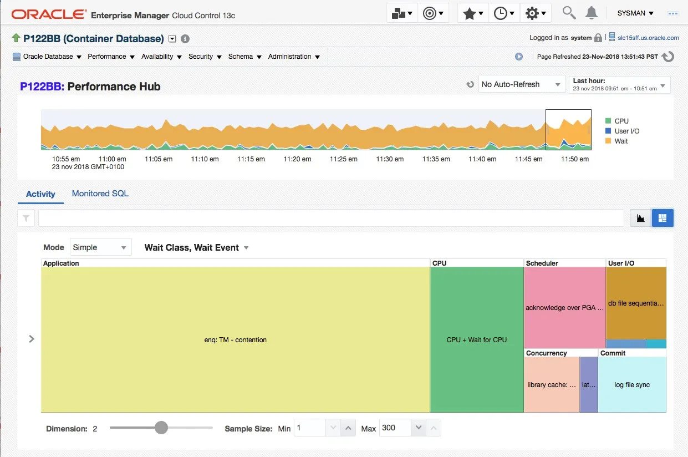The image size is (688, 457).
Task: Click the small refresh icon beside Auto-Refresh
Action: point(470,85)
